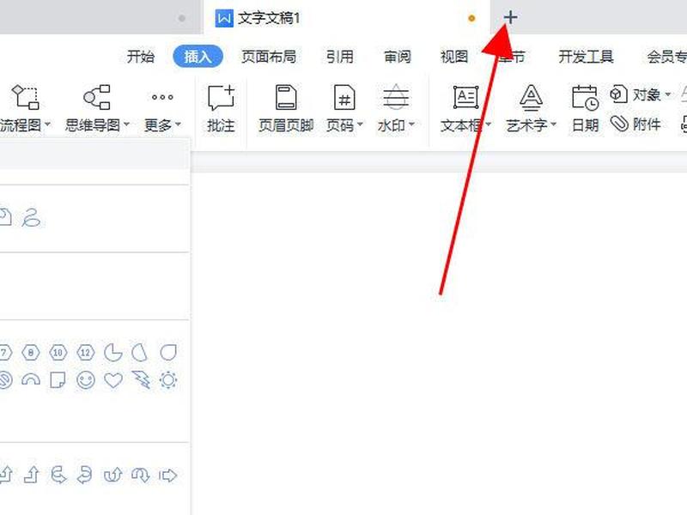Choose the teardrop shape
Viewport: 687px width, 515px height.
(x=168, y=353)
